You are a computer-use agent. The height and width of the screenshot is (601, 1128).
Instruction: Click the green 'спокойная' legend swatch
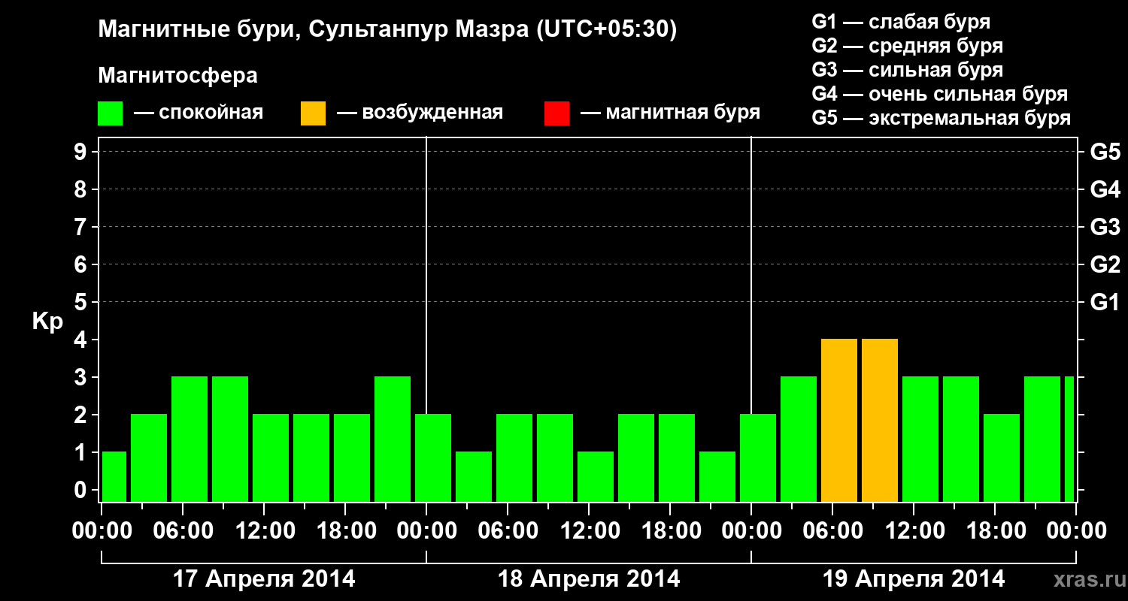pyautogui.click(x=111, y=113)
